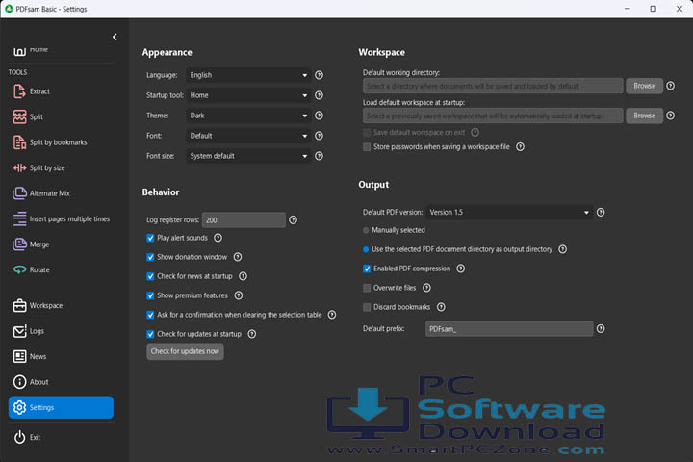The width and height of the screenshot is (693, 462).
Task: Go to Workspace in sidebar
Action: point(46,305)
